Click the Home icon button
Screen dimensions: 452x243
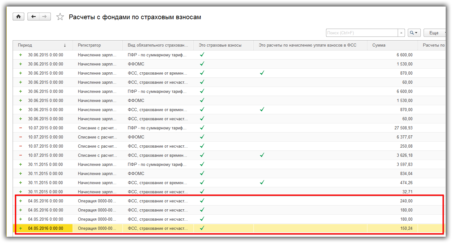(x=18, y=17)
